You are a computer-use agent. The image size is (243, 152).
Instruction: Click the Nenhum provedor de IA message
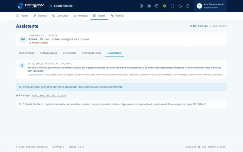72,87
